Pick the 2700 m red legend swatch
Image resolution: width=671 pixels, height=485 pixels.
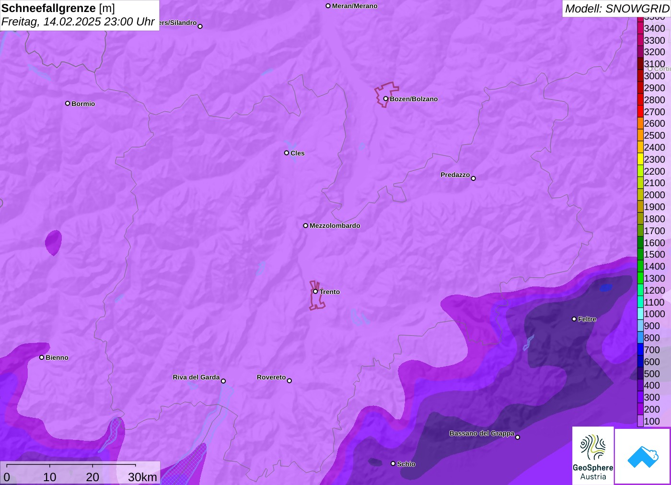coord(640,112)
